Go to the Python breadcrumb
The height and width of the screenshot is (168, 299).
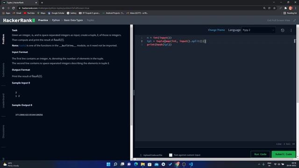point(56,20)
